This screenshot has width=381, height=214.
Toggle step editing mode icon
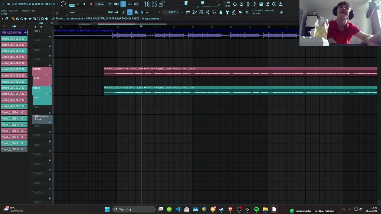click(123, 12)
